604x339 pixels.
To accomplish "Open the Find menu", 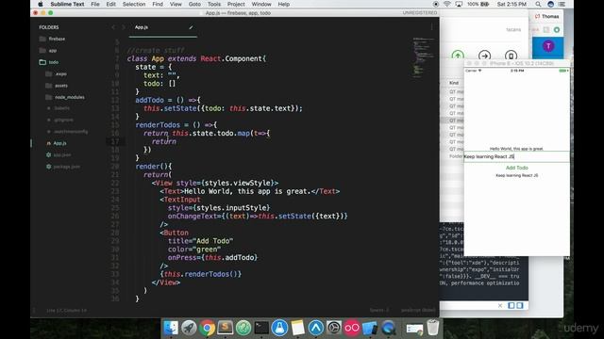I will (x=158, y=4).
